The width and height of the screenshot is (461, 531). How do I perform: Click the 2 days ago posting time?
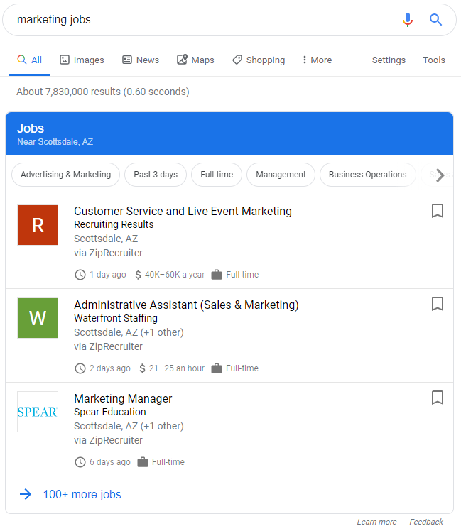pyautogui.click(x=110, y=368)
